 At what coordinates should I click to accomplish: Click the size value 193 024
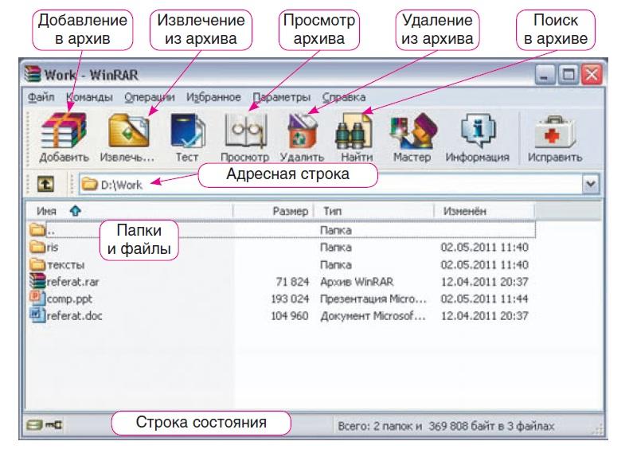tap(290, 299)
